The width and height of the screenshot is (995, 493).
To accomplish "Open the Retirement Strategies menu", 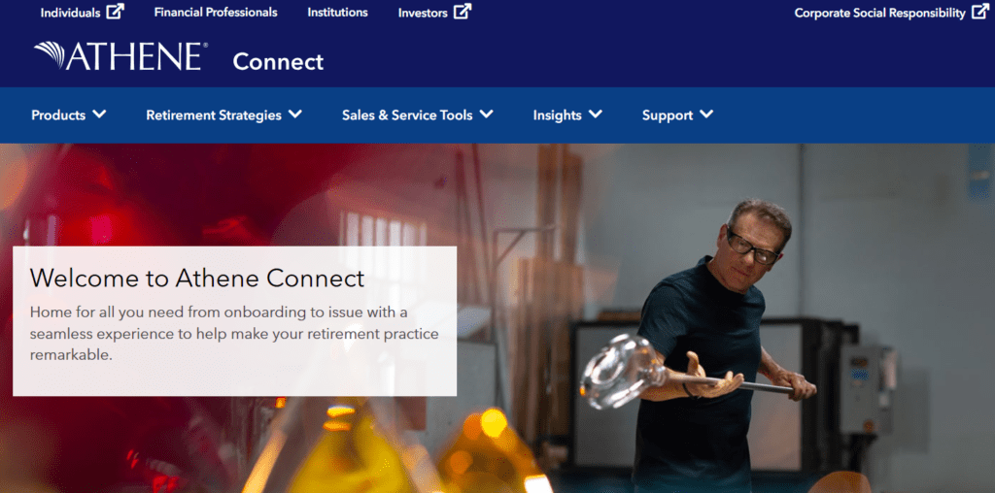I will click(214, 115).
